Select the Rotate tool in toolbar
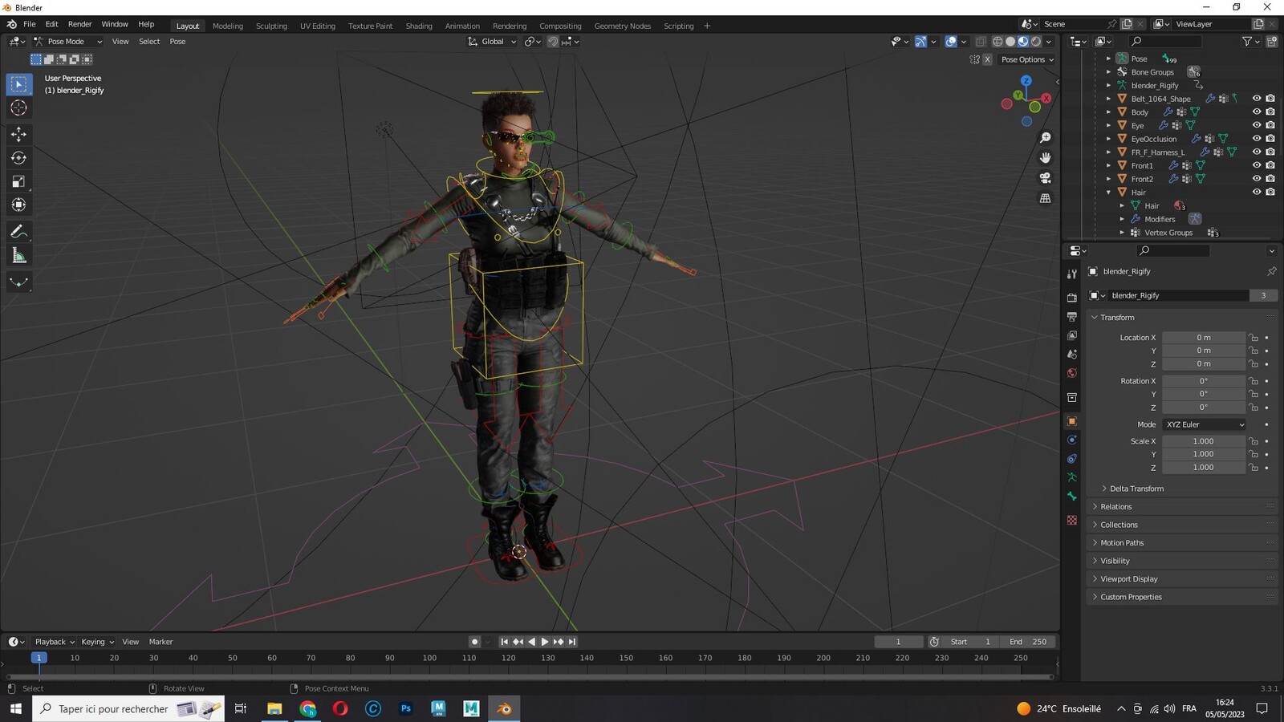The image size is (1284, 722). (x=18, y=158)
